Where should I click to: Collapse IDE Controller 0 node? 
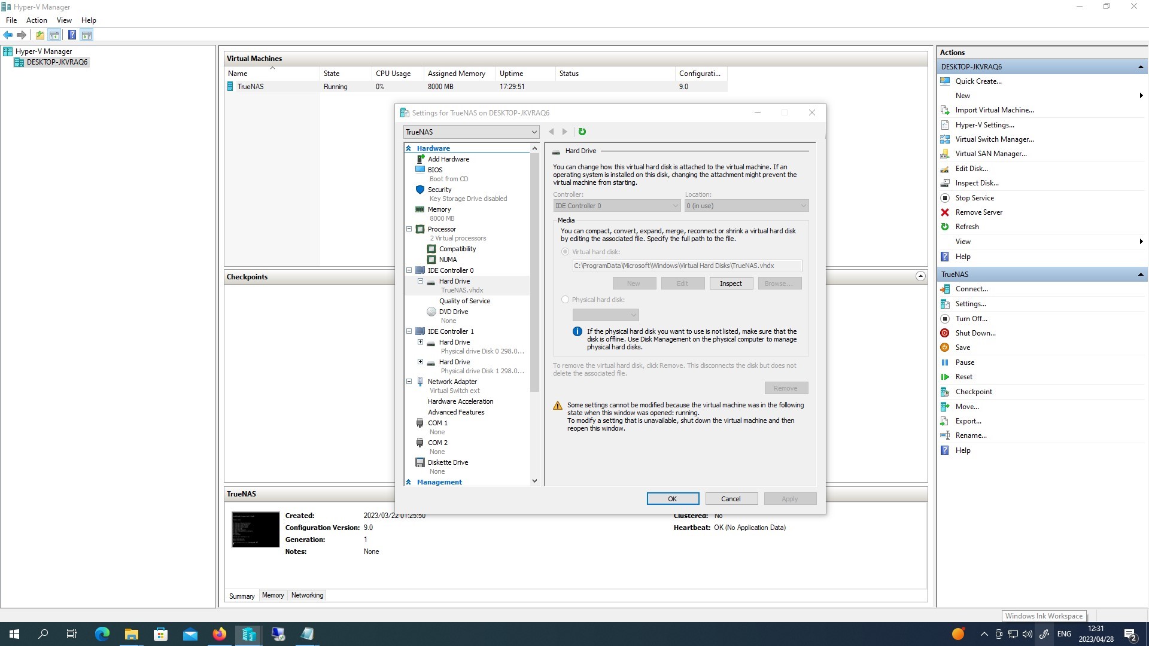click(x=409, y=270)
